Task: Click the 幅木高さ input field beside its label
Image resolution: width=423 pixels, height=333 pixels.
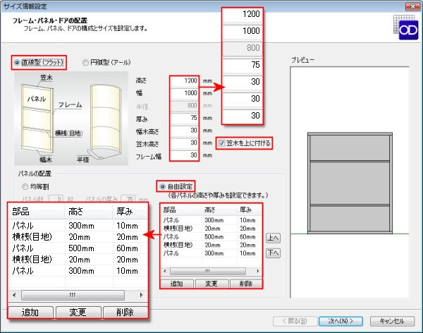Action: click(x=185, y=131)
